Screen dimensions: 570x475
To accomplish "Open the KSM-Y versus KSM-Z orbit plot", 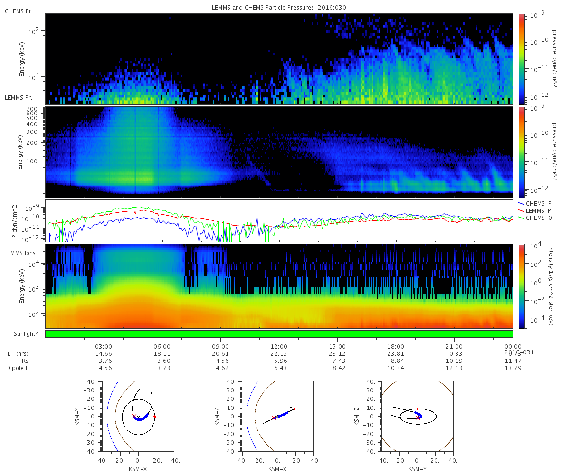I will tap(417, 416).
